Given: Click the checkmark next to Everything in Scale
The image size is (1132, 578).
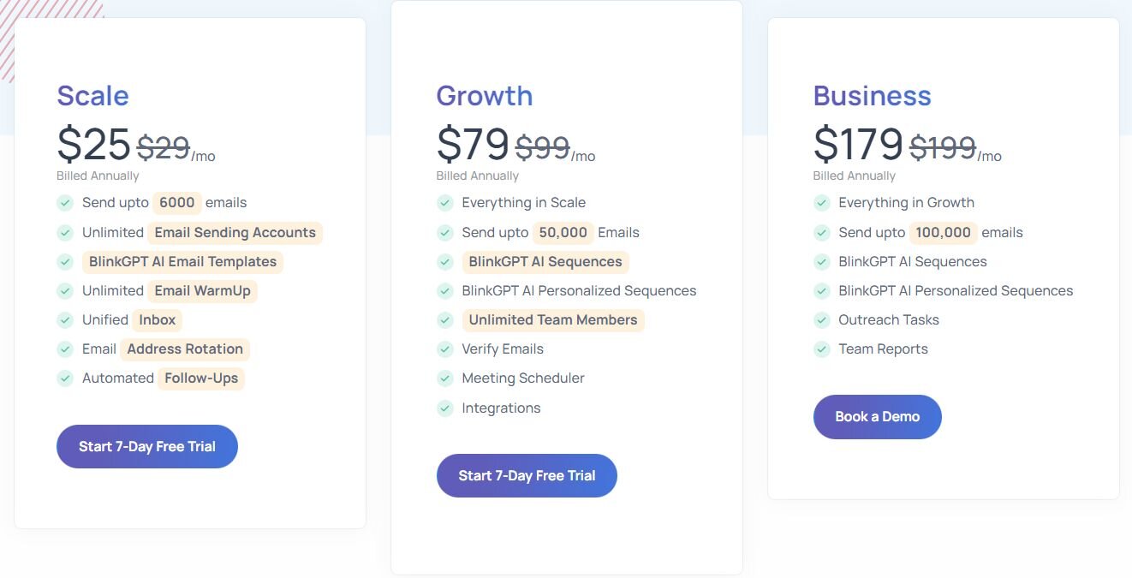Looking at the screenshot, I should pos(444,203).
